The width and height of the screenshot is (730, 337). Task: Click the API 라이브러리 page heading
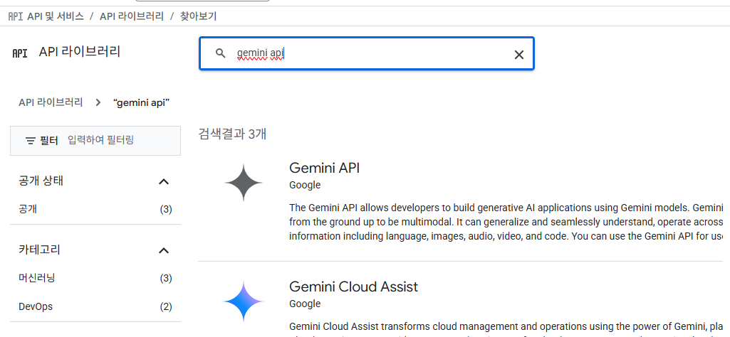(80, 52)
